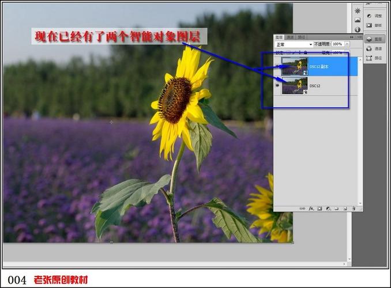Switch to the 图层 tab
Viewport: 391px width, 288px height.
tap(279, 37)
